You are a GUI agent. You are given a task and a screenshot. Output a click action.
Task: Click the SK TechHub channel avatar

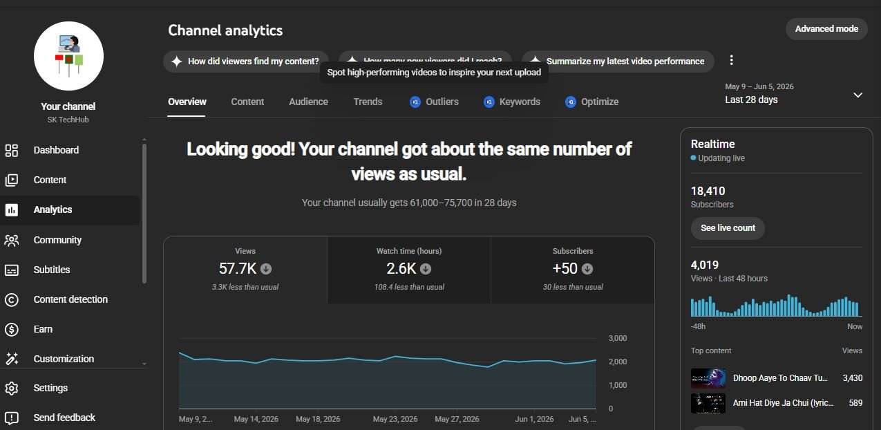(68, 57)
